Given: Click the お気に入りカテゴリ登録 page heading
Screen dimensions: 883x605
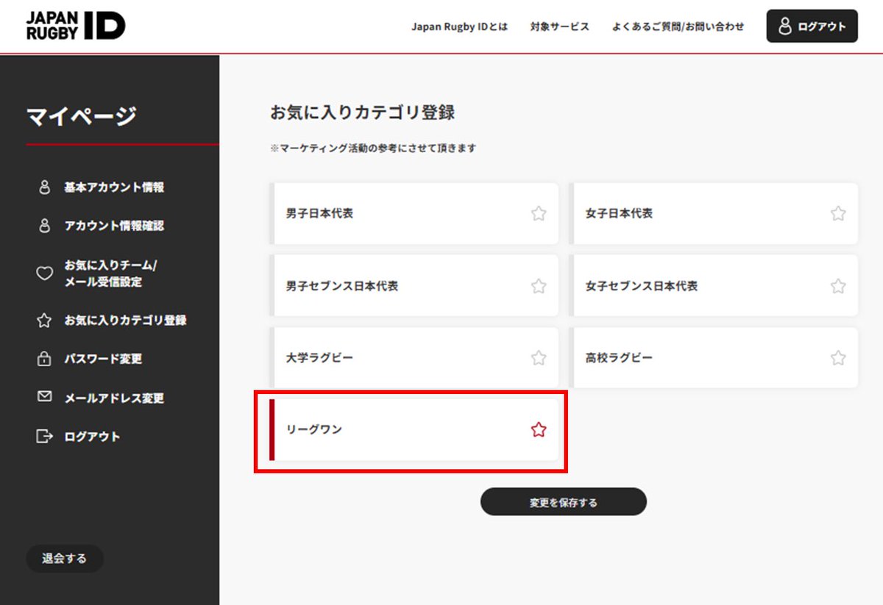Looking at the screenshot, I should pos(363,112).
